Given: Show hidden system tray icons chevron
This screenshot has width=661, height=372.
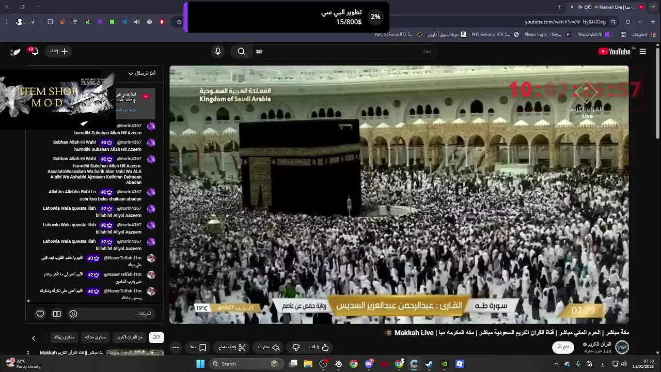Looking at the screenshot, I should 556,364.
